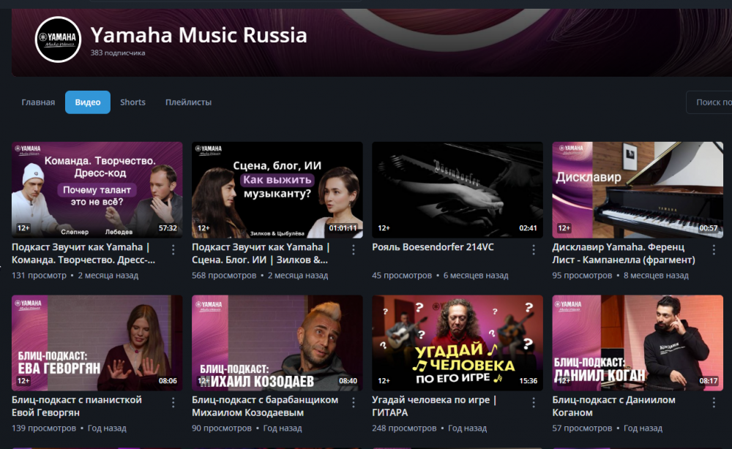Viewport: 732px width, 449px height.
Task: Go to the Плейлисты tab
Action: [188, 102]
